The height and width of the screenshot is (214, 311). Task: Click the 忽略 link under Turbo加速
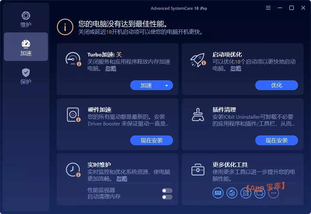click(110, 68)
